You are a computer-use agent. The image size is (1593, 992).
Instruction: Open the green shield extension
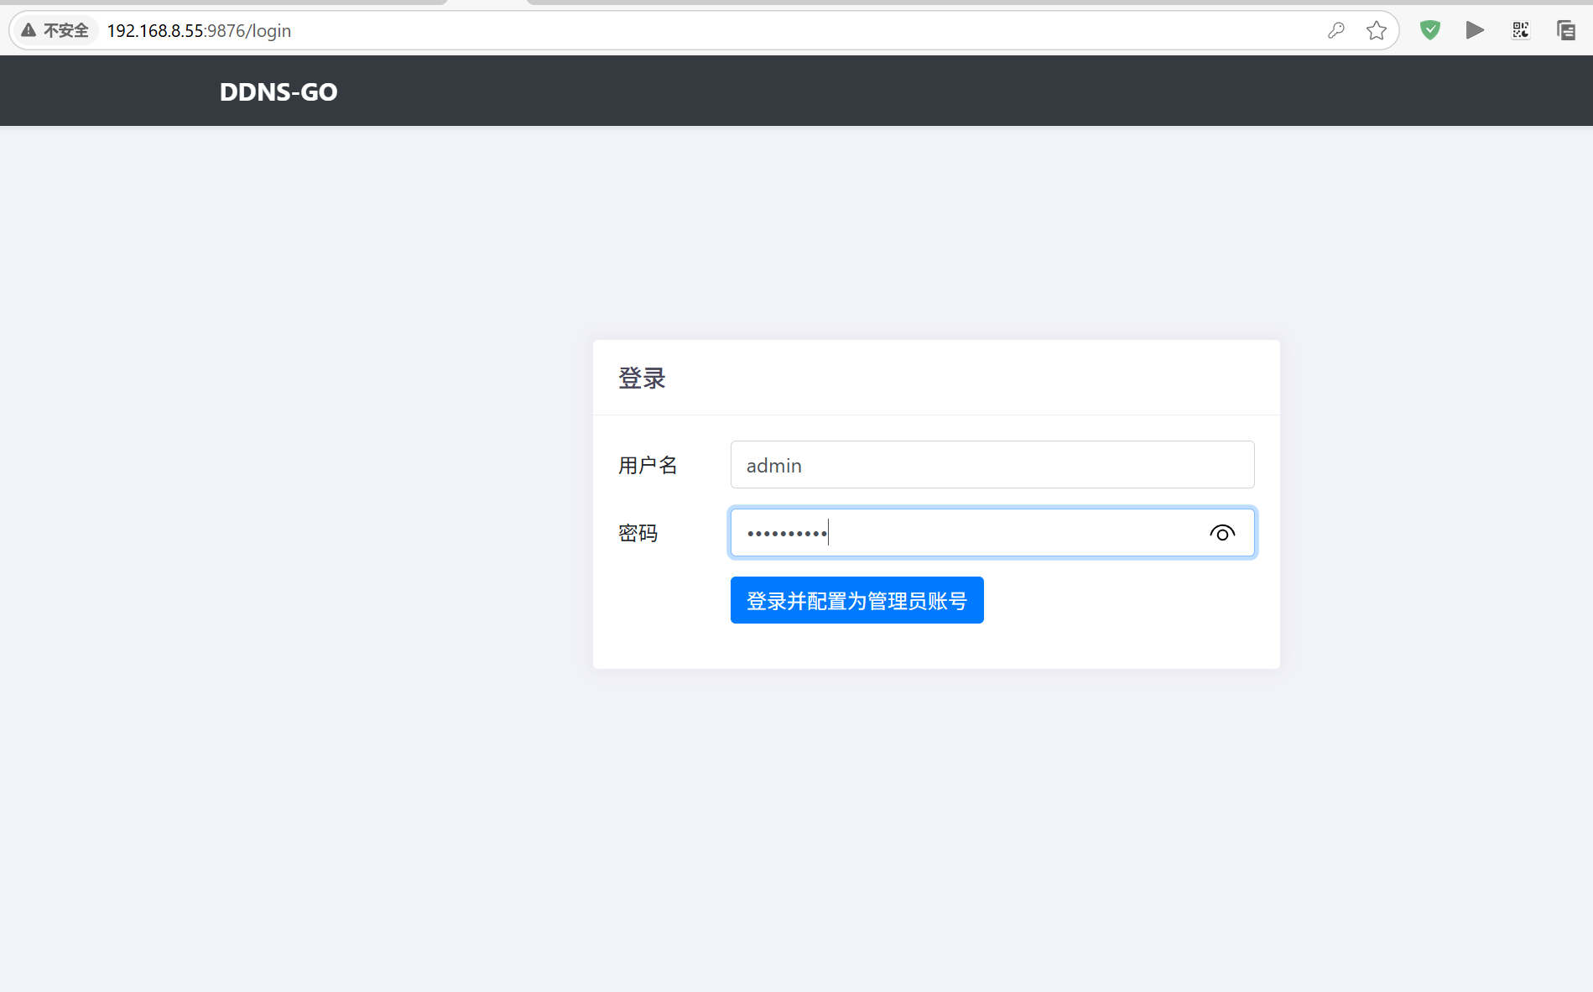tap(1430, 30)
